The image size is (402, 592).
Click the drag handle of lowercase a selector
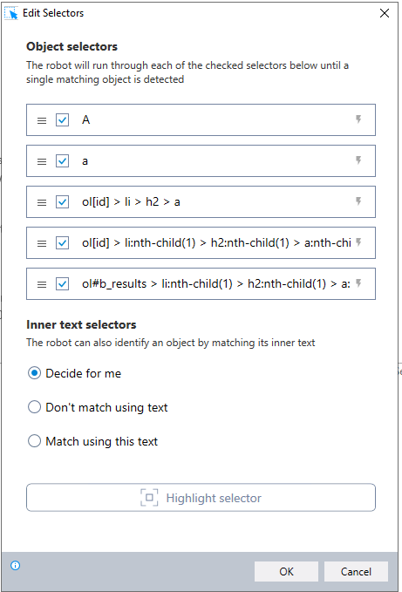click(42, 161)
